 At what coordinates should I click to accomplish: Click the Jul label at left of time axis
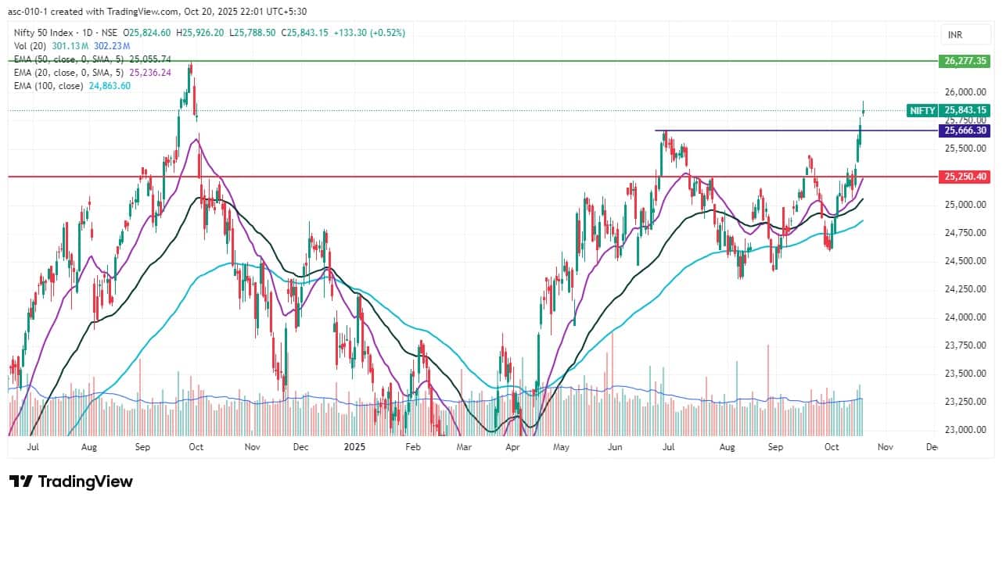click(x=33, y=447)
